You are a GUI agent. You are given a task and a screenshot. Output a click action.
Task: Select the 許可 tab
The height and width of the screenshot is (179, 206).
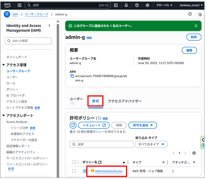click(95, 101)
